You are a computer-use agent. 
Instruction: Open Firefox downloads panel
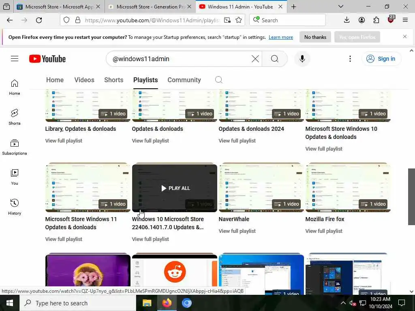(347, 20)
